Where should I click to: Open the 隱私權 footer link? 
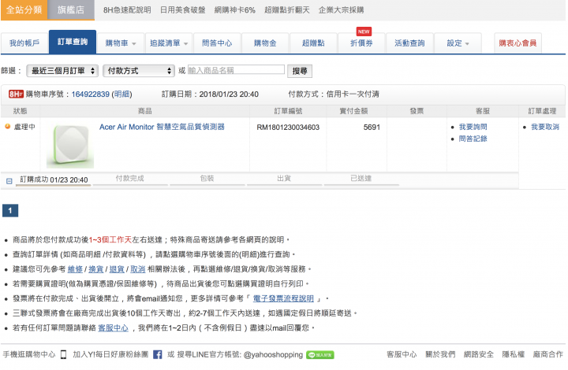click(x=514, y=354)
